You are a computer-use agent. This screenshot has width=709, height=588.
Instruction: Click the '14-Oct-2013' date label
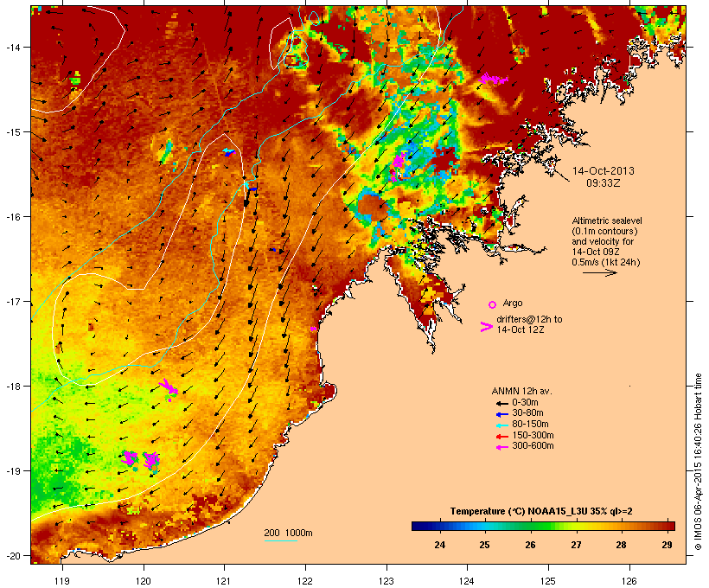click(604, 171)
